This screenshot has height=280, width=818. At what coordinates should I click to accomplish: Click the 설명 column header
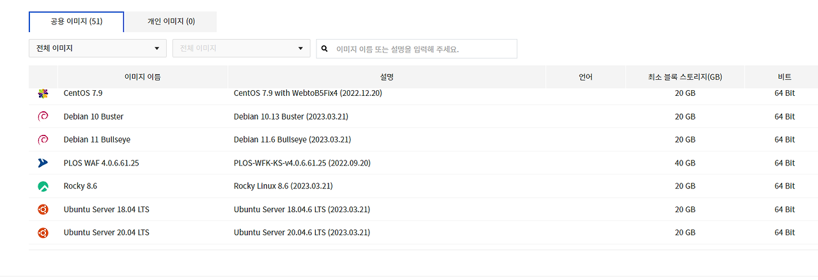tap(387, 77)
